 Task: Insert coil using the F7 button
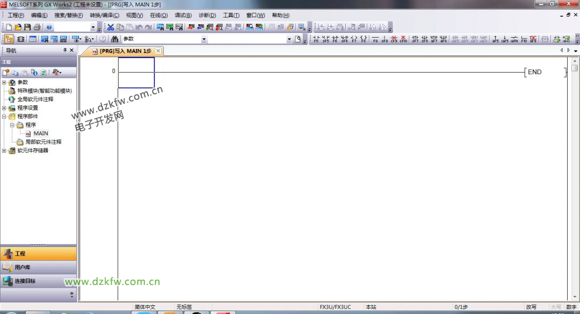pos(354,39)
